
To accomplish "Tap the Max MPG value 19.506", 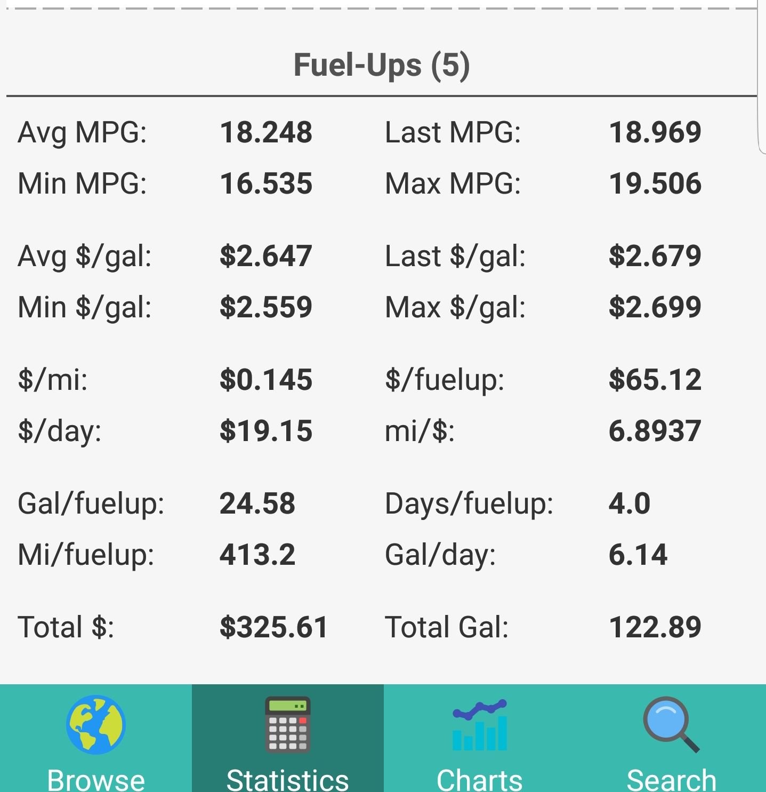I will (655, 183).
